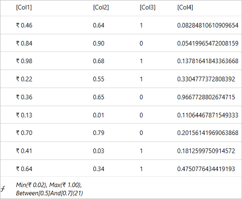Image resolution: width=242 pixels, height=199 pixels.
Task: Select cell 0.3304777372808392
Action: 206,79
